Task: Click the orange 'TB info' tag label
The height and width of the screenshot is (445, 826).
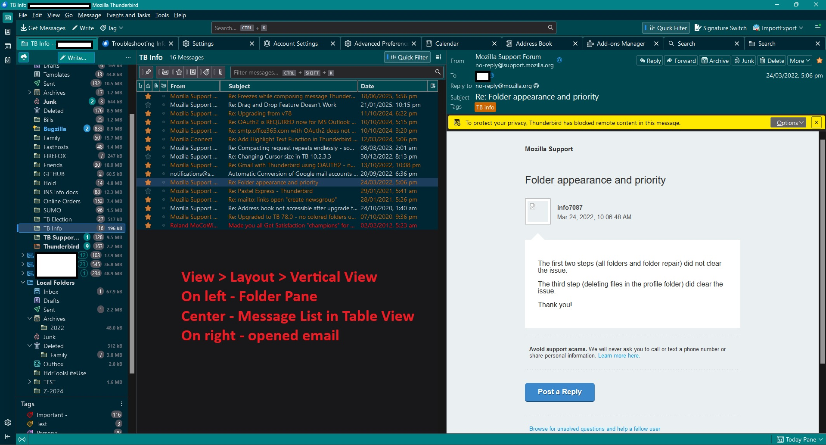Action: point(485,107)
